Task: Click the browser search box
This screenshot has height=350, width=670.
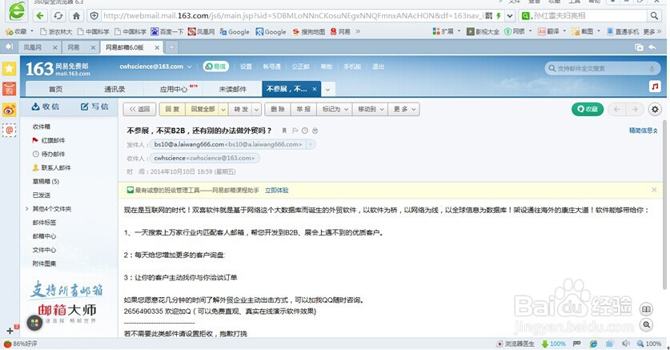Action: coord(589,16)
